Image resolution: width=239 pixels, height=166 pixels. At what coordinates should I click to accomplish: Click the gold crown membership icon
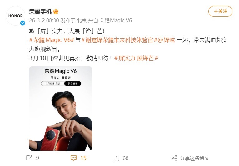coord(56,12)
